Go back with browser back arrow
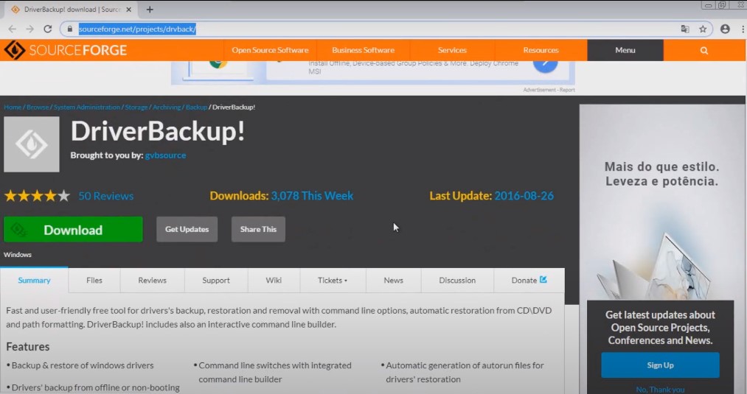 13,29
